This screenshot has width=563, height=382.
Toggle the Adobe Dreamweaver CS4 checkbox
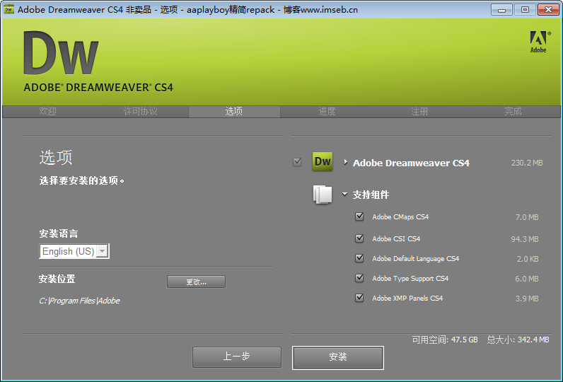pos(297,162)
